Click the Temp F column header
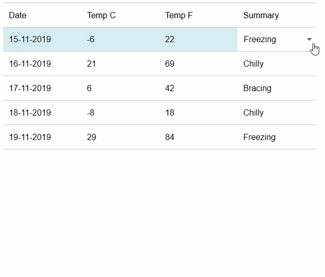The height and width of the screenshot is (277, 325). pos(179,16)
